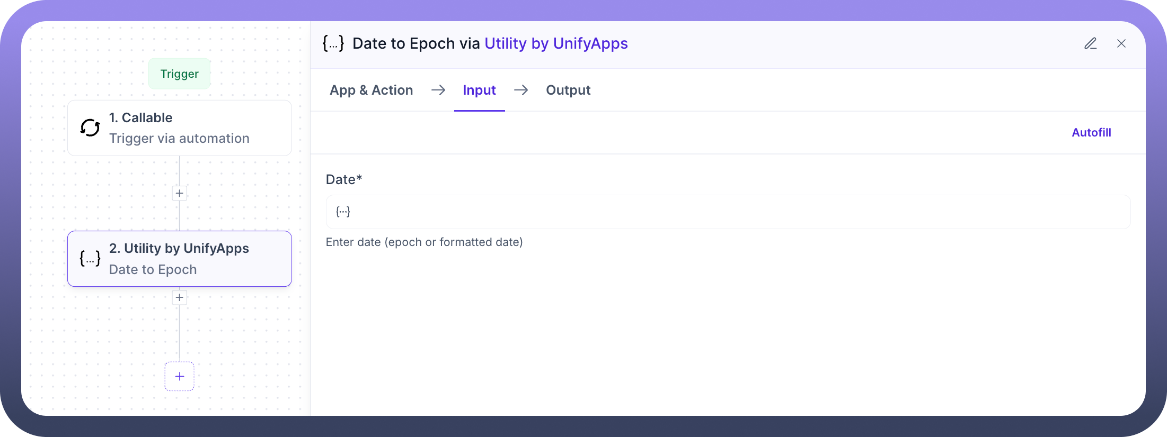Viewport: 1167px width, 437px height.
Task: Click the arrow between App & Action and Input
Action: coord(438,90)
